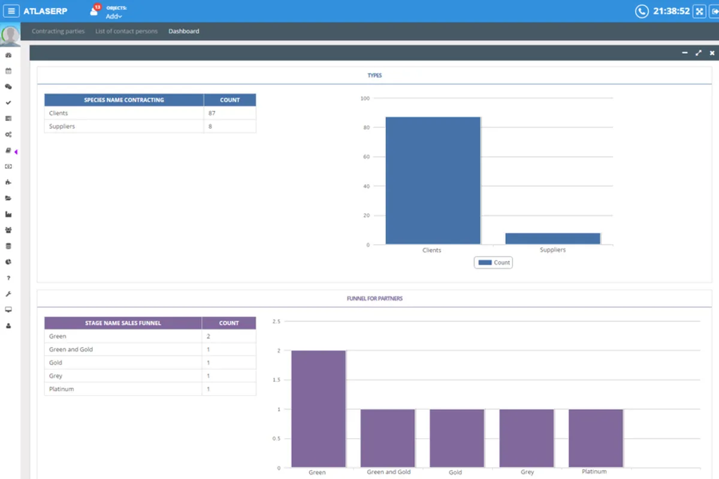Expand the dashboard panel with arrows icon
This screenshot has height=479, width=719.
[x=698, y=53]
